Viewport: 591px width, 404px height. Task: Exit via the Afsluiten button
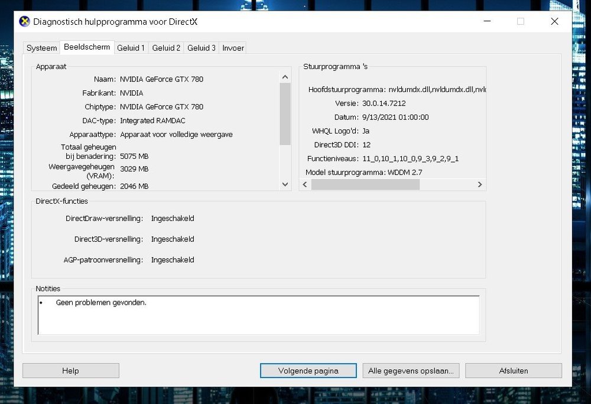coord(513,370)
